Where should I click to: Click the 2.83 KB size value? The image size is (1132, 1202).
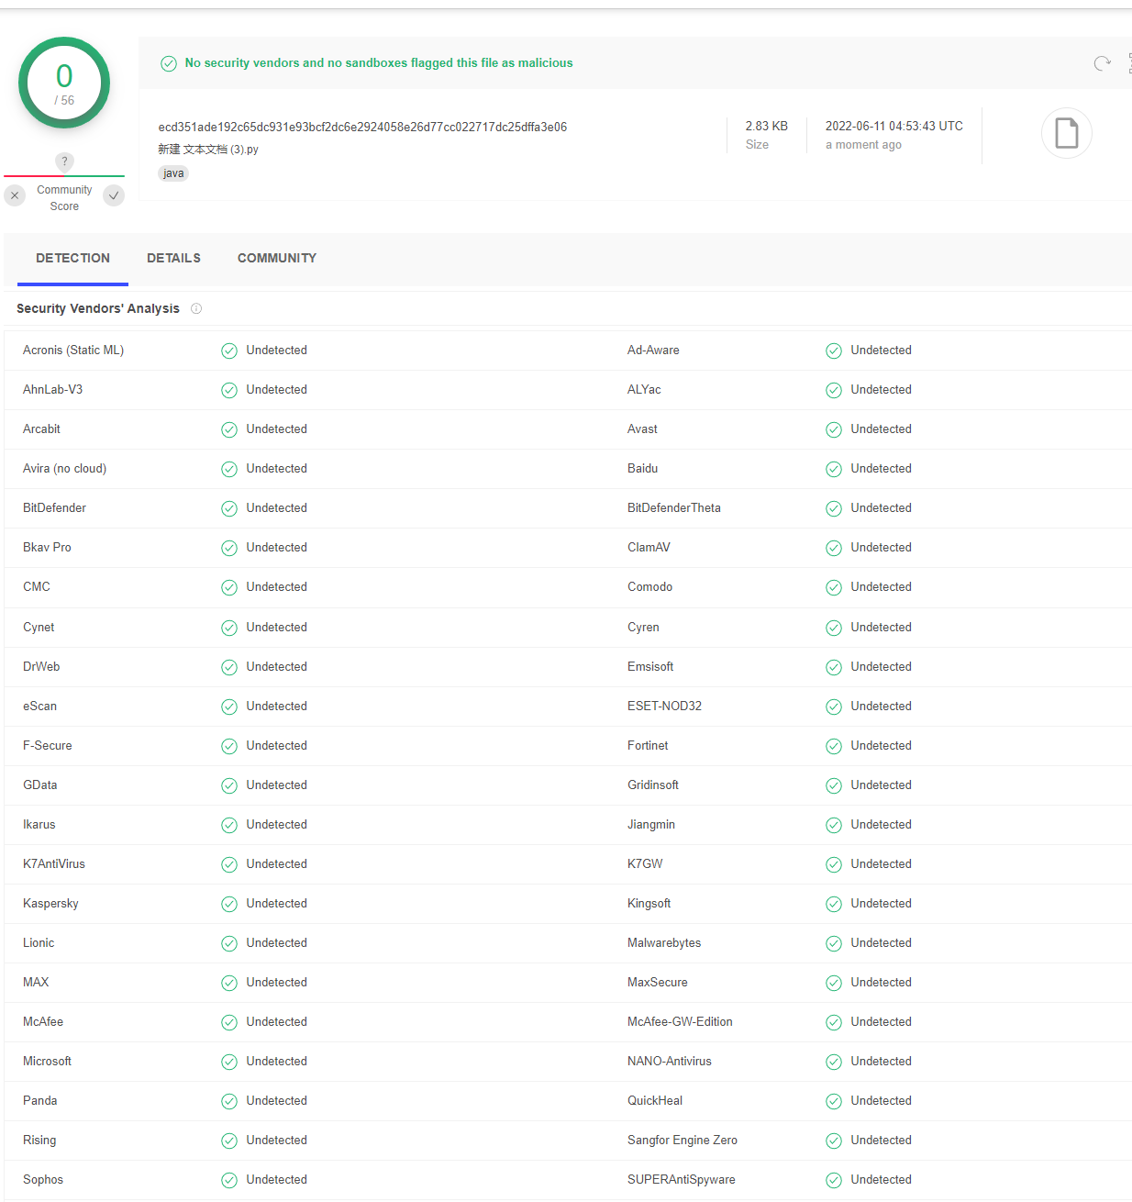coord(766,126)
